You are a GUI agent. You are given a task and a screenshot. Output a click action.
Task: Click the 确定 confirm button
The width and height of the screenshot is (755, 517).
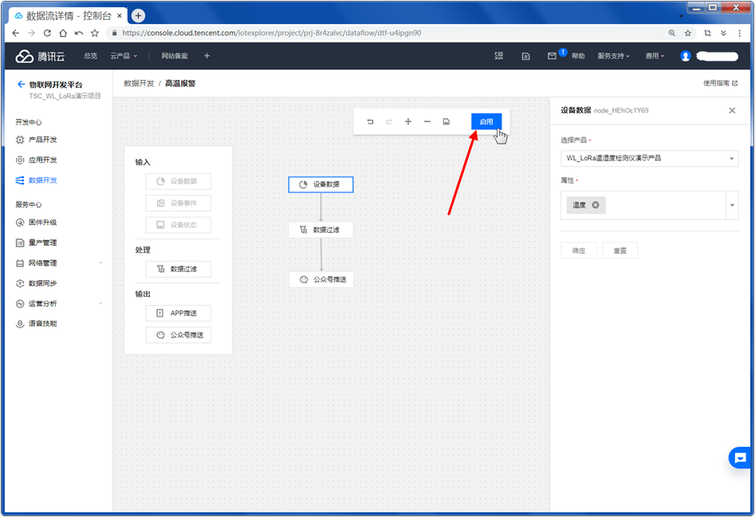tap(579, 251)
